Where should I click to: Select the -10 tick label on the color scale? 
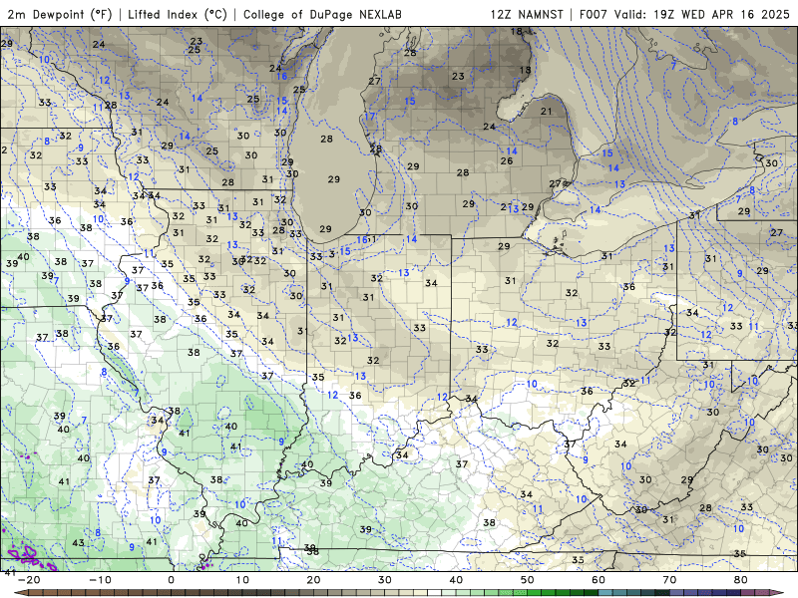click(100, 580)
